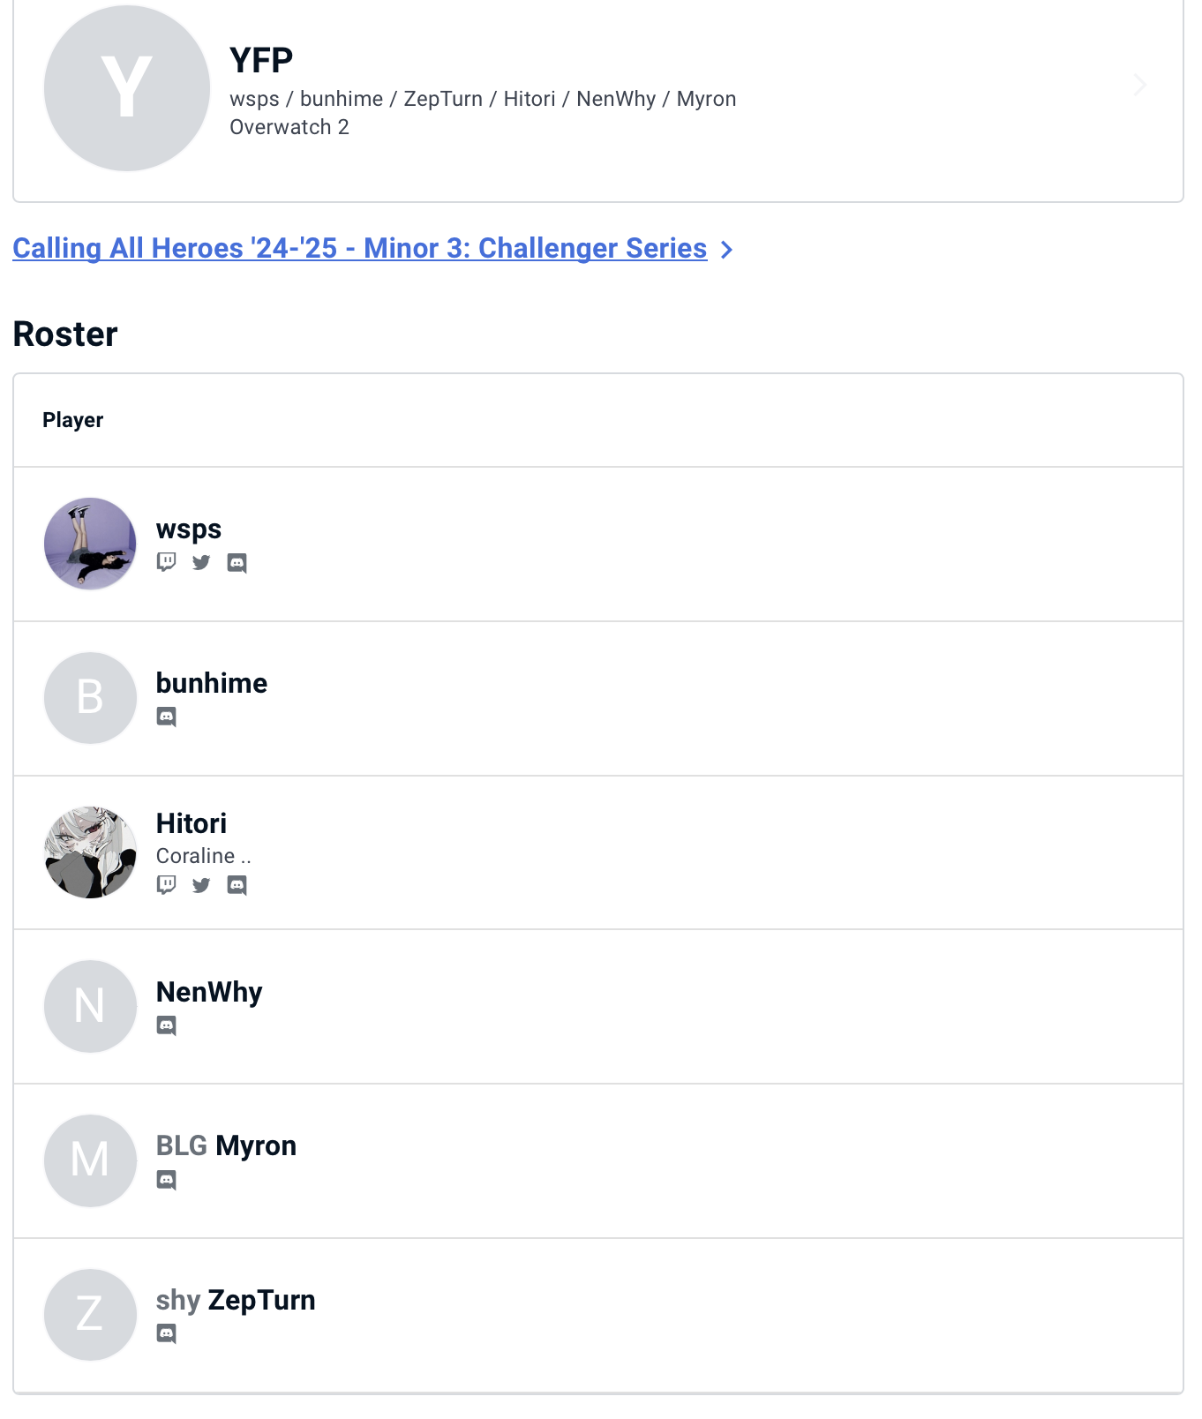This screenshot has height=1419, width=1202.
Task: Select wsps's profile avatar
Action: click(90, 544)
